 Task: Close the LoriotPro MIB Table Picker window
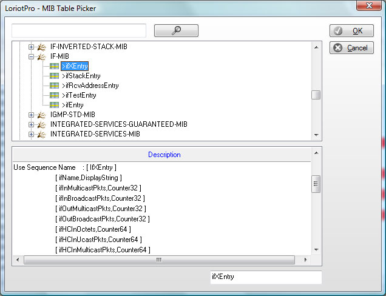tap(369, 5)
